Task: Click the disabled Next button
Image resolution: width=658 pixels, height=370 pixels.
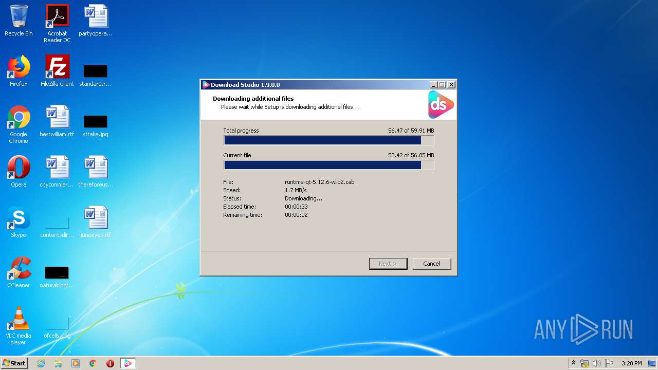Action: click(x=388, y=264)
